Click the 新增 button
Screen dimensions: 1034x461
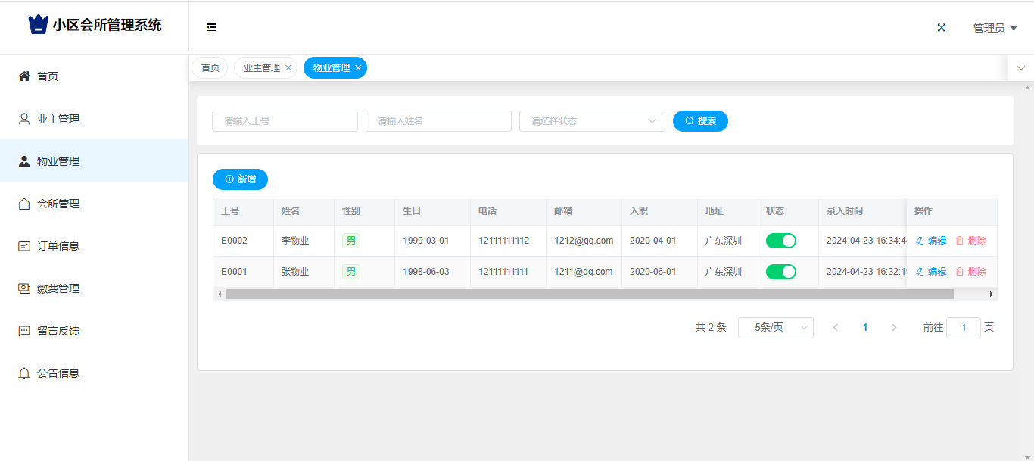pyautogui.click(x=240, y=179)
